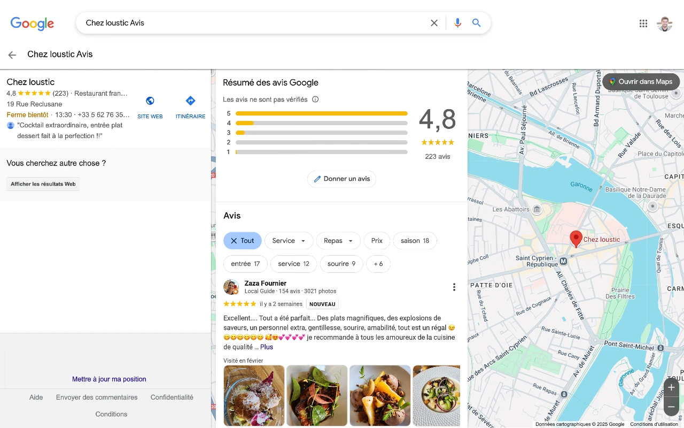Zoom in on the map
Viewport: 684px width, 428px height.
(671, 387)
